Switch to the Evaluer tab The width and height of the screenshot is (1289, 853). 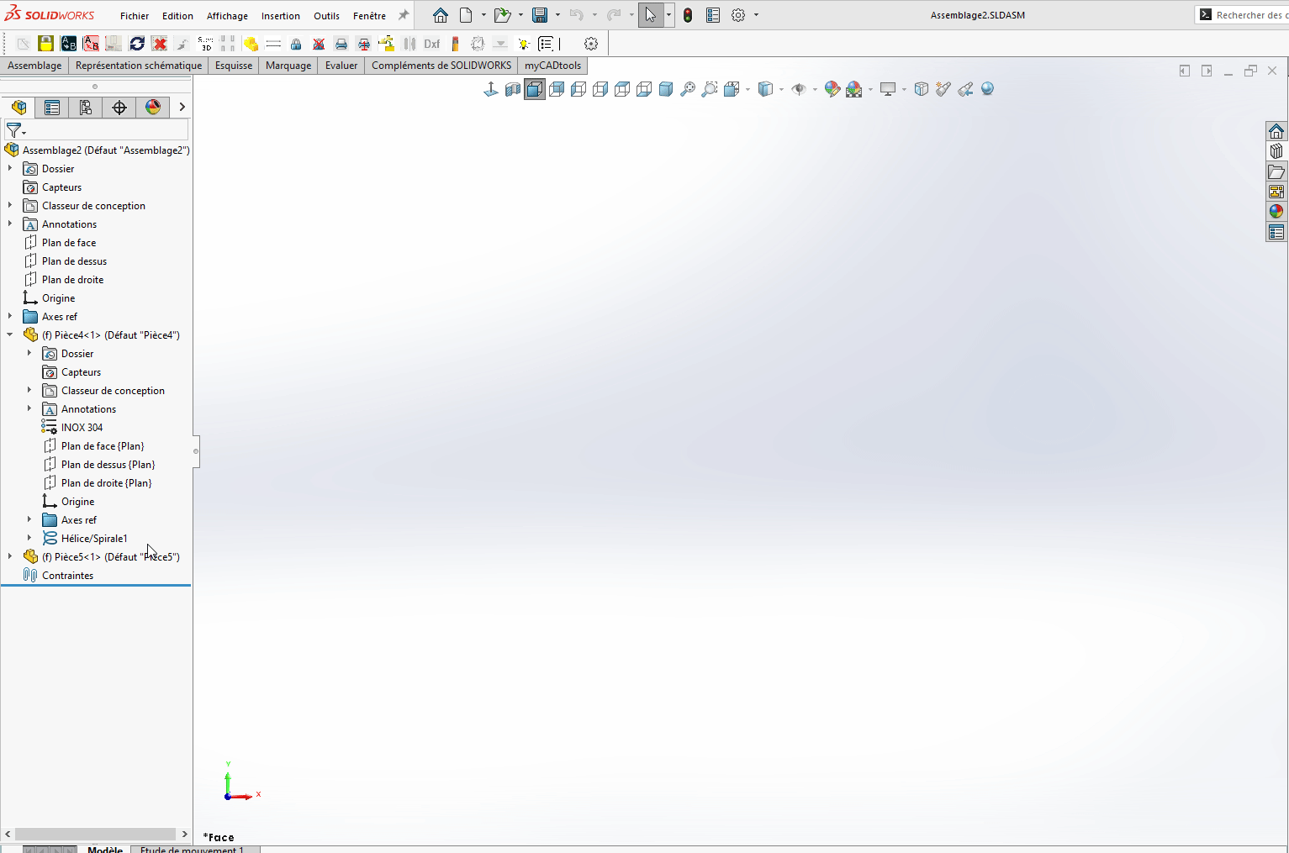341,66
